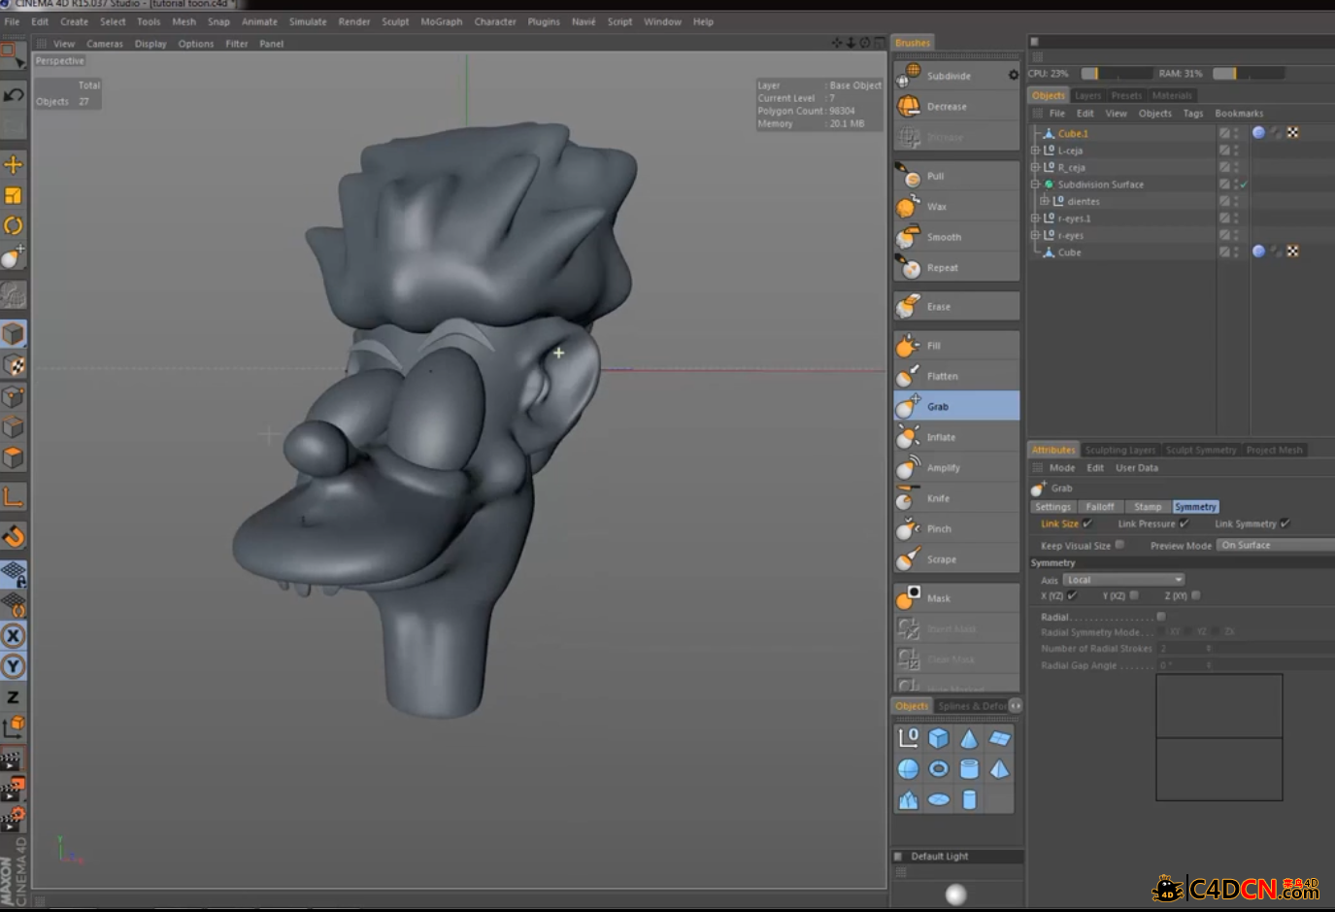Toggle Y axis lock in left toolbar
The width and height of the screenshot is (1335, 912).
pyautogui.click(x=14, y=666)
